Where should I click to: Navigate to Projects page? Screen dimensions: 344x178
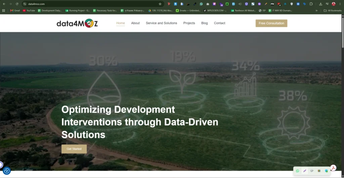[189, 23]
